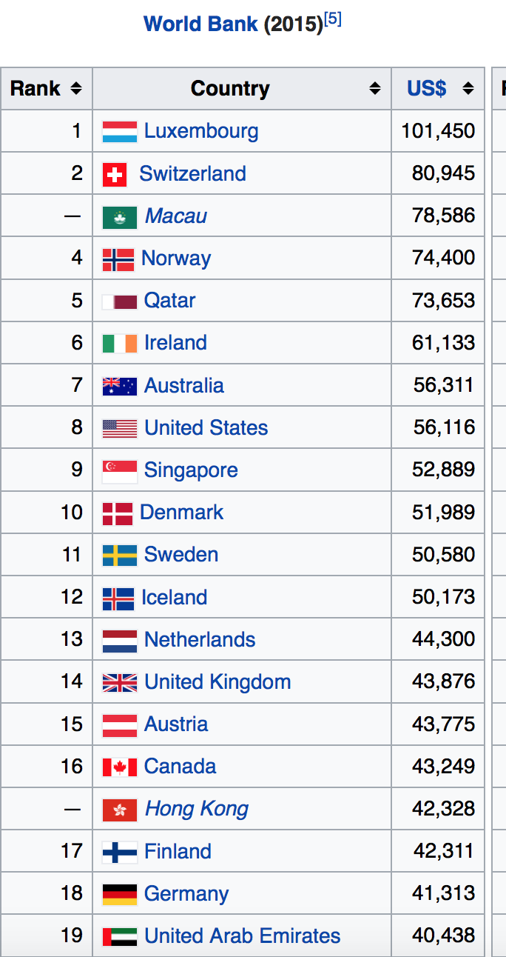Image resolution: width=506 pixels, height=957 pixels.
Task: Open the United Kingdom link
Action: click(217, 682)
